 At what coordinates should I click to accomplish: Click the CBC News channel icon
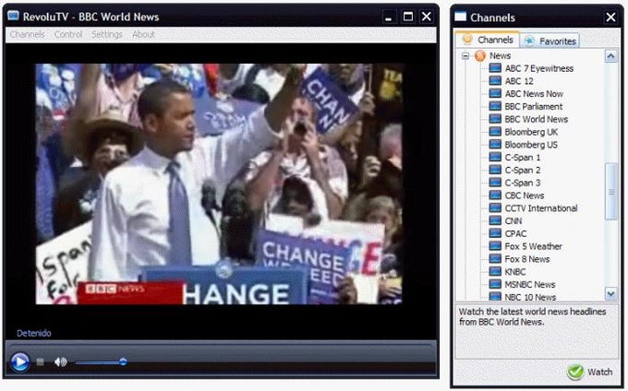tap(495, 195)
